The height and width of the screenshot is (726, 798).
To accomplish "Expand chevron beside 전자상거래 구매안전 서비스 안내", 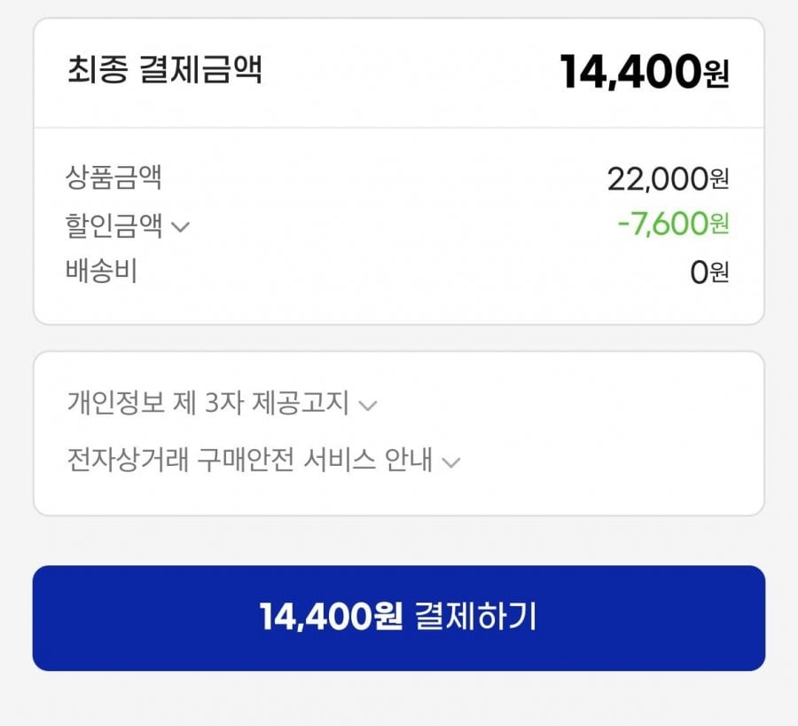I will pos(451,462).
